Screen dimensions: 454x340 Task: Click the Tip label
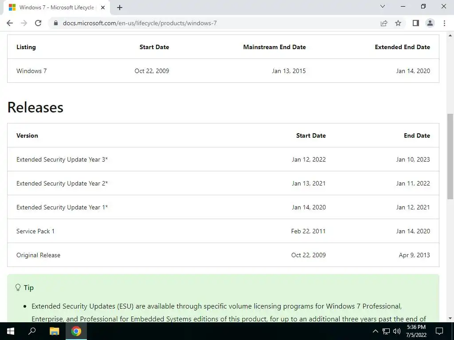pyautogui.click(x=29, y=287)
